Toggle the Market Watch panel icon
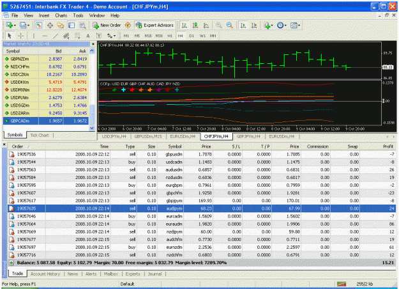 pyautogui.click(x=39, y=25)
